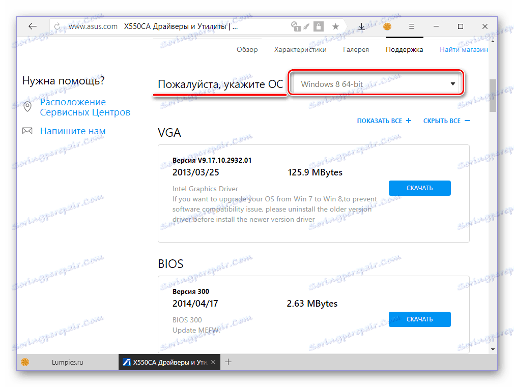Screen dimensions: 514x387
Task: Bookmark this page using the star icon
Action: pyautogui.click(x=335, y=26)
